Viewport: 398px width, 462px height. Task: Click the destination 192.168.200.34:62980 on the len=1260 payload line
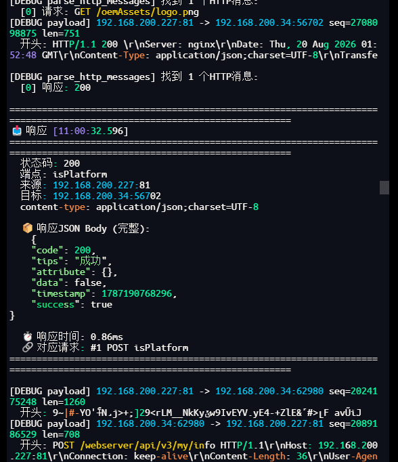[269, 392]
